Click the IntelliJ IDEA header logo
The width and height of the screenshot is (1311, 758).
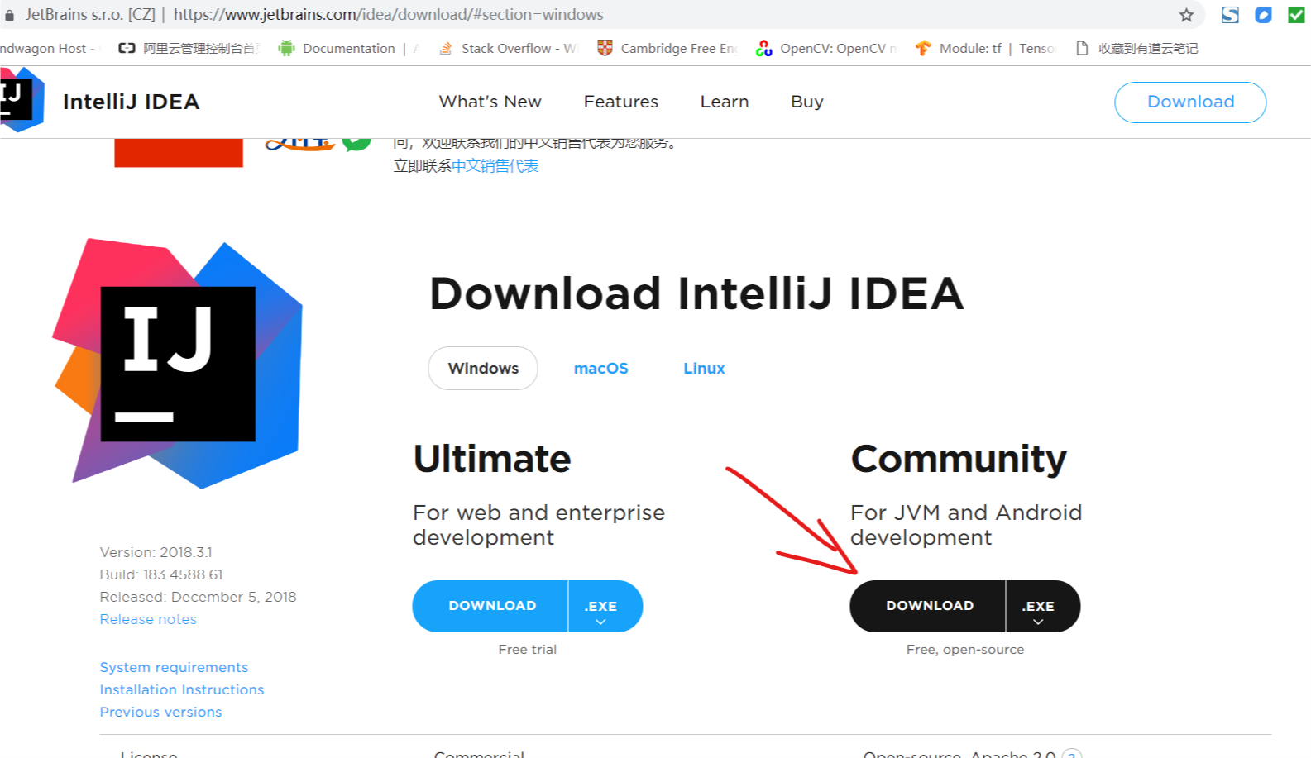[22, 100]
